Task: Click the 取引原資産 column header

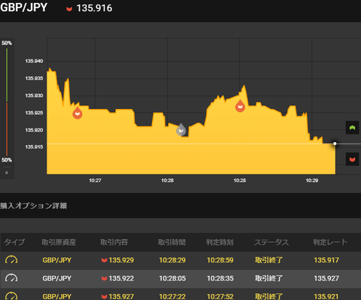Action: [x=59, y=242]
